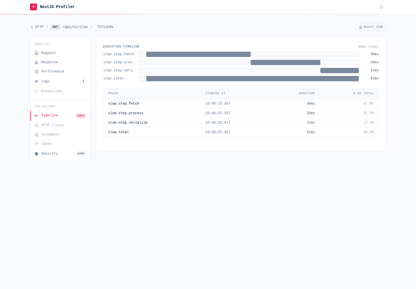Screen dimensions: 416x289
Task: Click the Request inbox icon
Action: click(x=36, y=53)
